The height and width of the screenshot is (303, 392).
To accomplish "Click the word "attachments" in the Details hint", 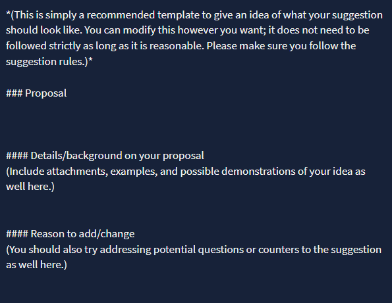I will [x=77, y=172].
